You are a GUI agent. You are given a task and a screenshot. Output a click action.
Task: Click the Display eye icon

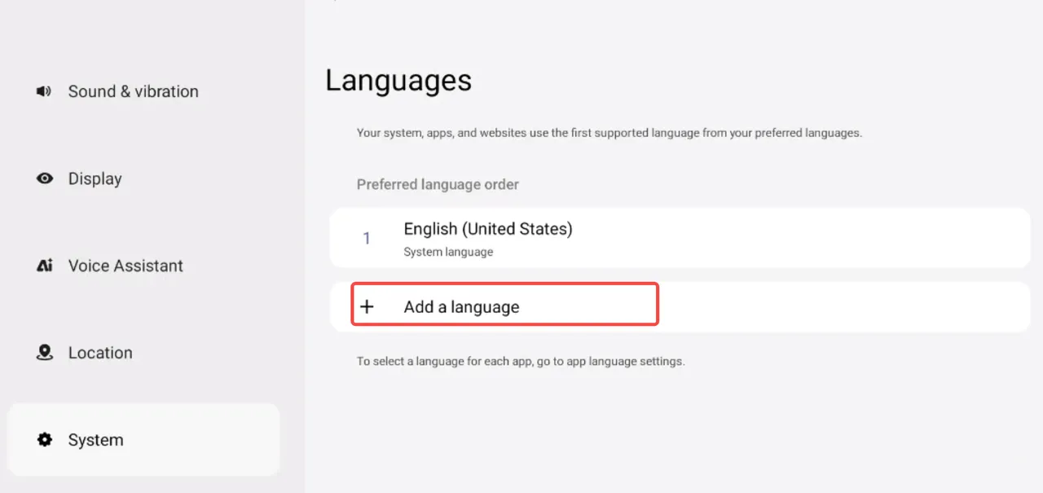pos(45,178)
